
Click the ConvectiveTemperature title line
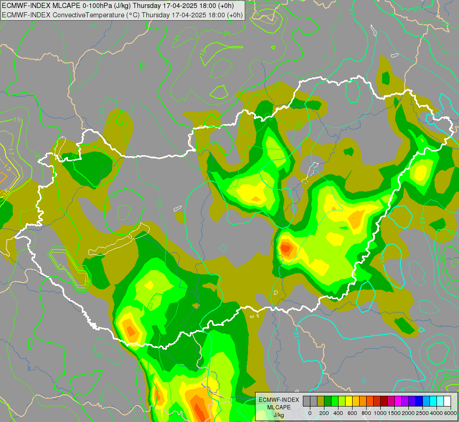click(x=122, y=15)
